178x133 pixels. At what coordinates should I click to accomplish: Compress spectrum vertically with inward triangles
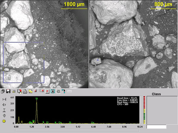(4, 110)
